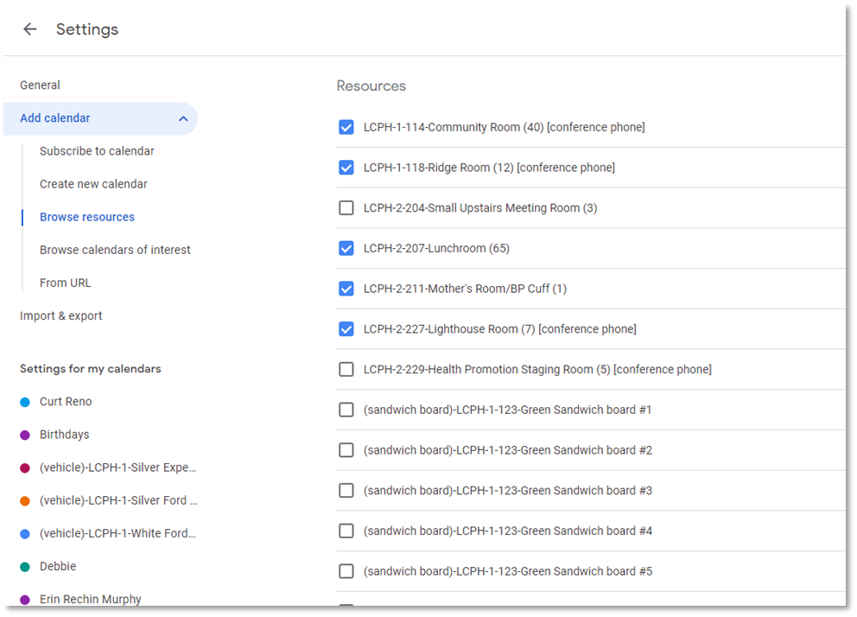Open Erin Rechin Murphy calendar settings

coord(90,600)
